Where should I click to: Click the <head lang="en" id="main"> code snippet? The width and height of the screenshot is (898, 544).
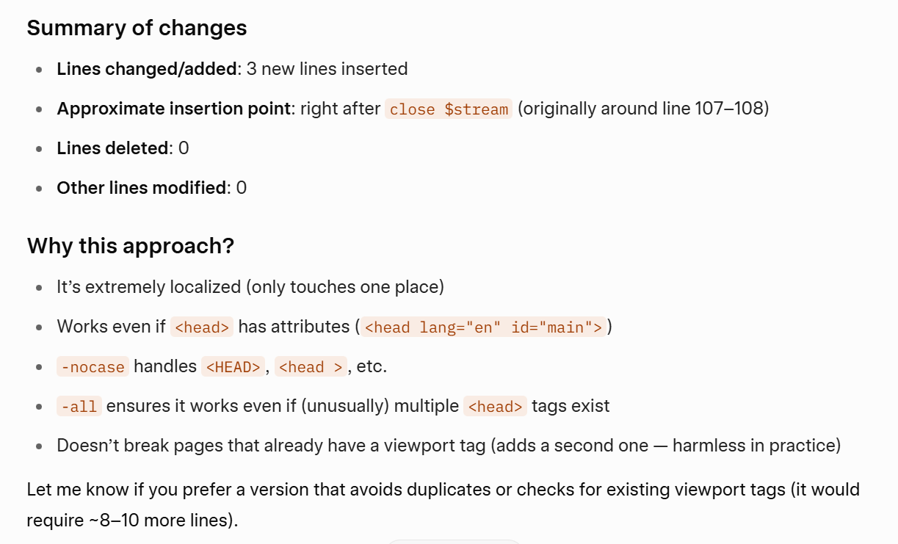tap(483, 327)
